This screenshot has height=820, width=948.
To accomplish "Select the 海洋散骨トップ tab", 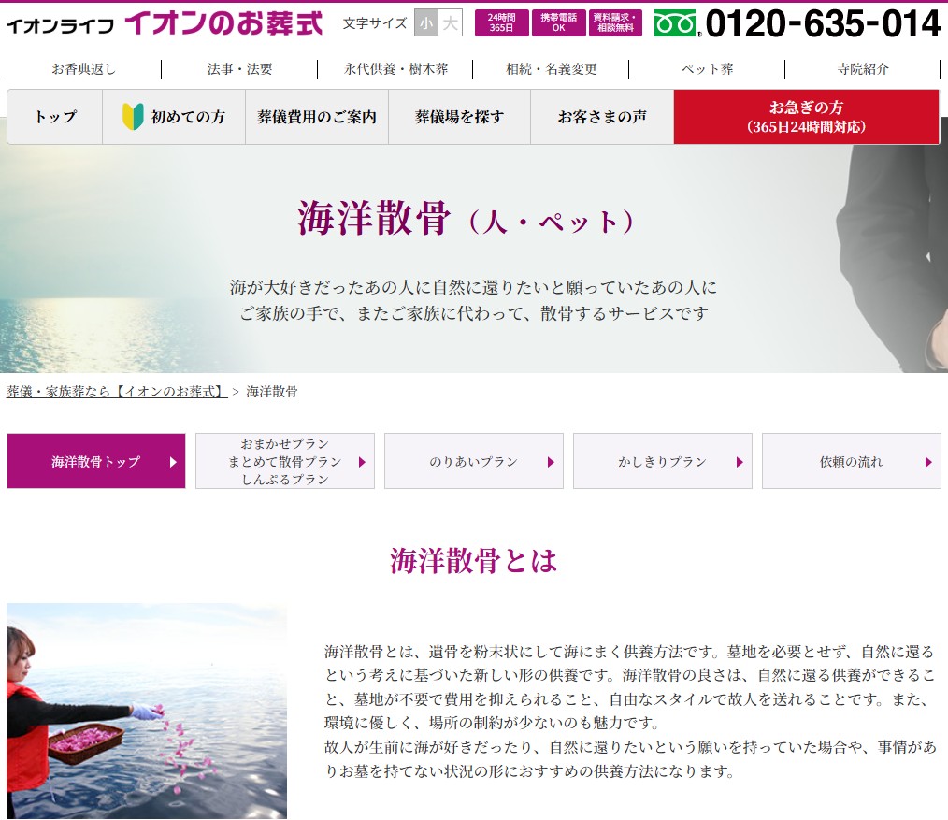I will [x=96, y=461].
